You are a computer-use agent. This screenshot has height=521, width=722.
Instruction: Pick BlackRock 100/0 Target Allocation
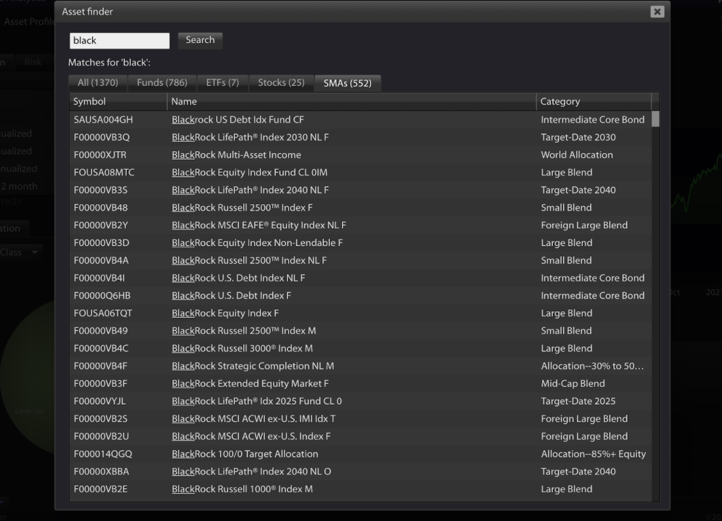(x=245, y=454)
